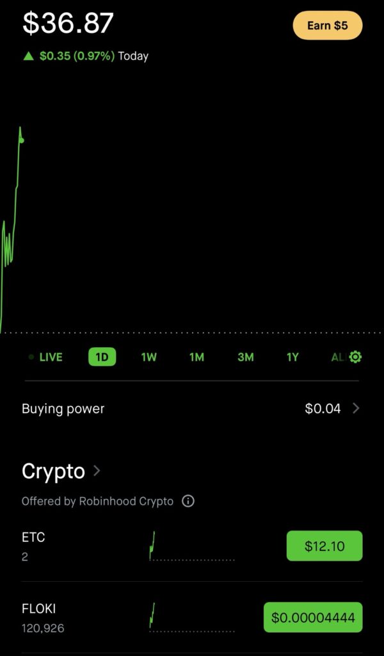384x656 pixels.
Task: Select the 1D chart range
Action: pyautogui.click(x=102, y=357)
